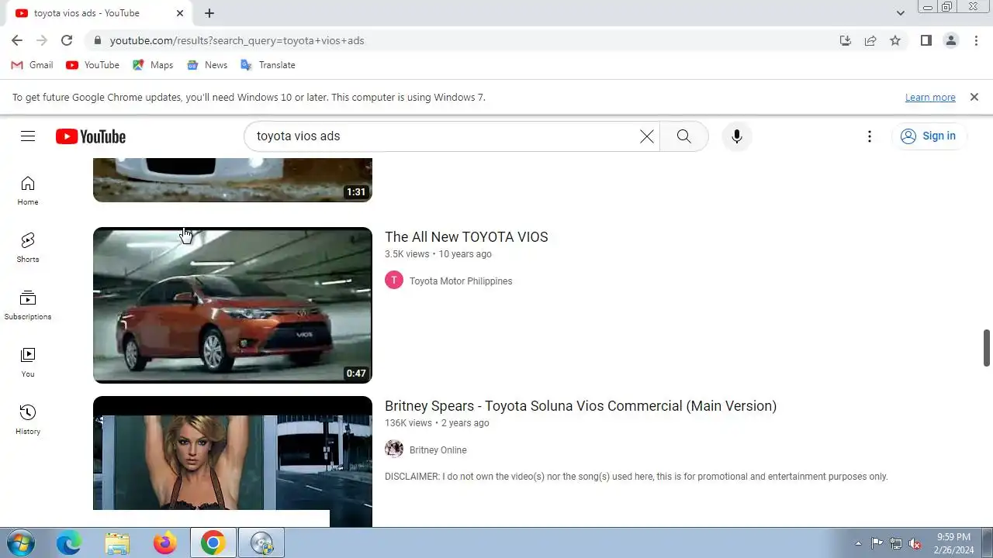This screenshot has height=558, width=993.
Task: Open The All New TOYOTA VIOS title
Action: click(466, 237)
